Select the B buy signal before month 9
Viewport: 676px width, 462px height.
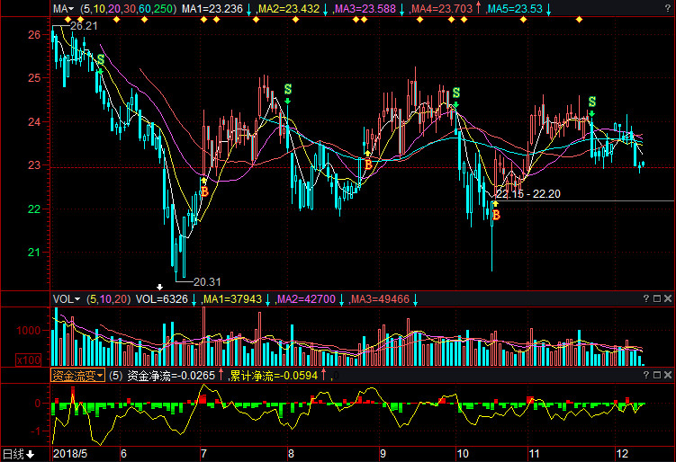(367, 164)
